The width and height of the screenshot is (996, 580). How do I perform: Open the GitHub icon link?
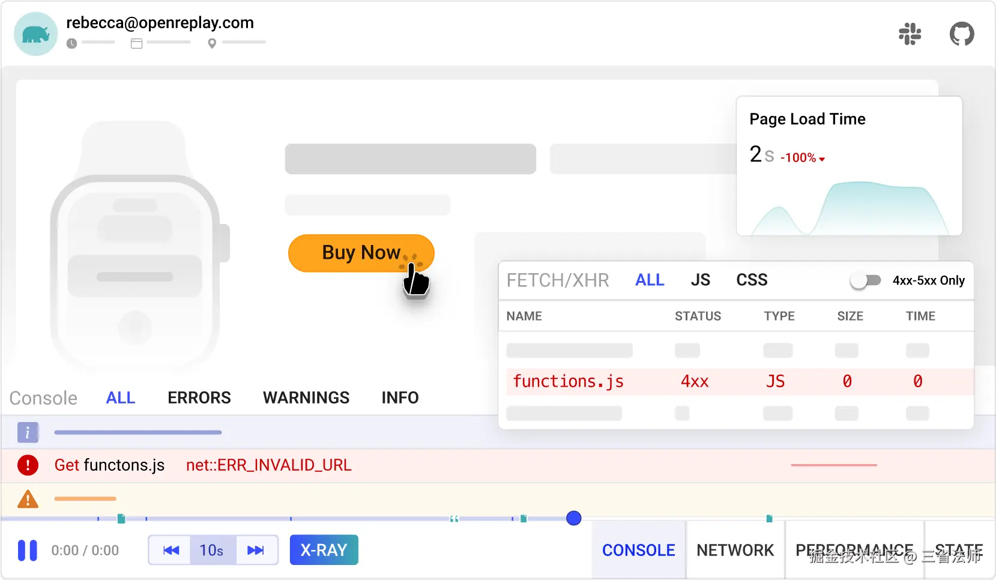click(x=961, y=34)
